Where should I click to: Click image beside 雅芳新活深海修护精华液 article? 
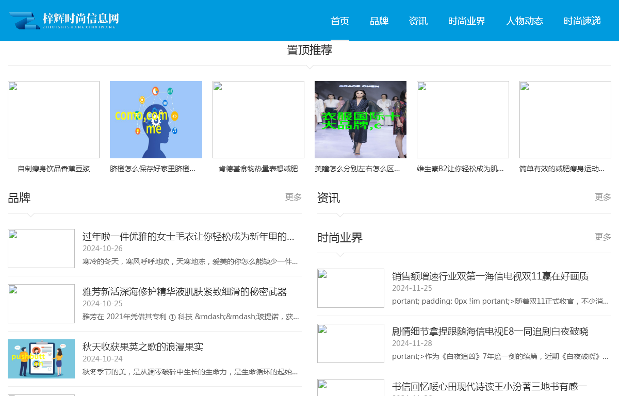tap(41, 304)
